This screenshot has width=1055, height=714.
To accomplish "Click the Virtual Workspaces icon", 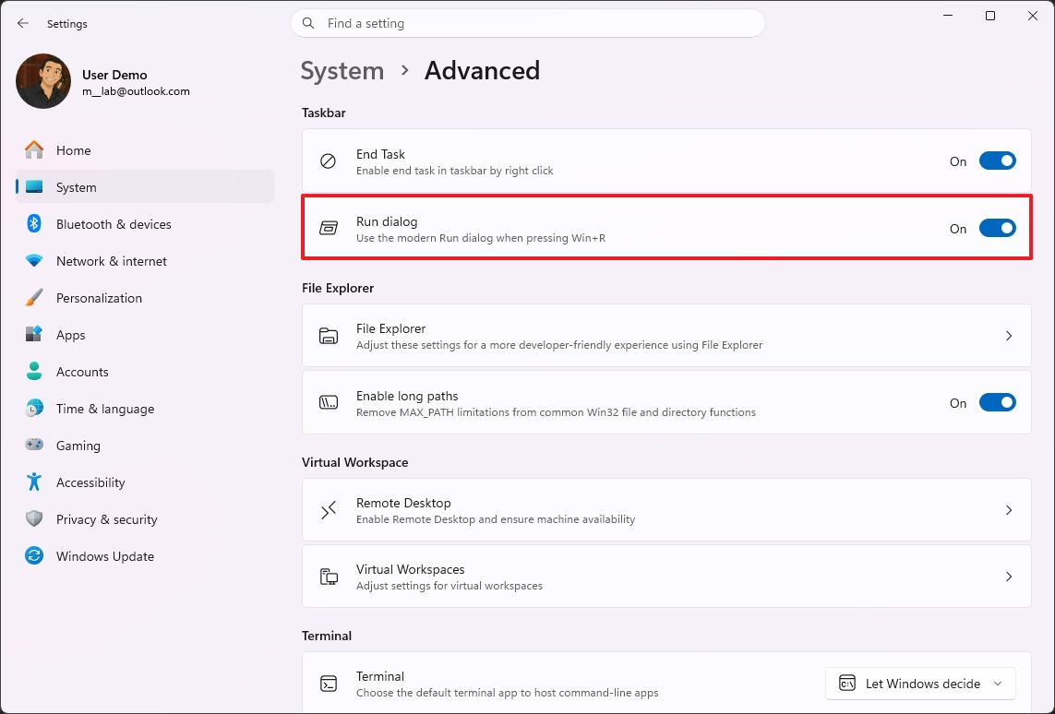I will pos(328,576).
